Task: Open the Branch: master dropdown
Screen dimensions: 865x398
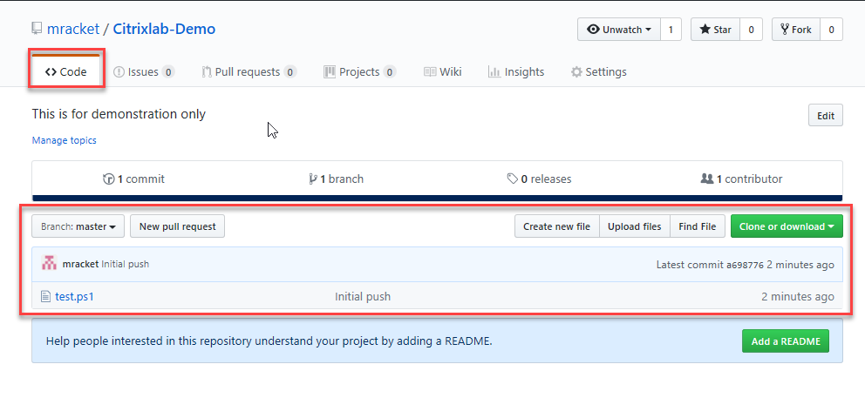Action: [x=78, y=226]
